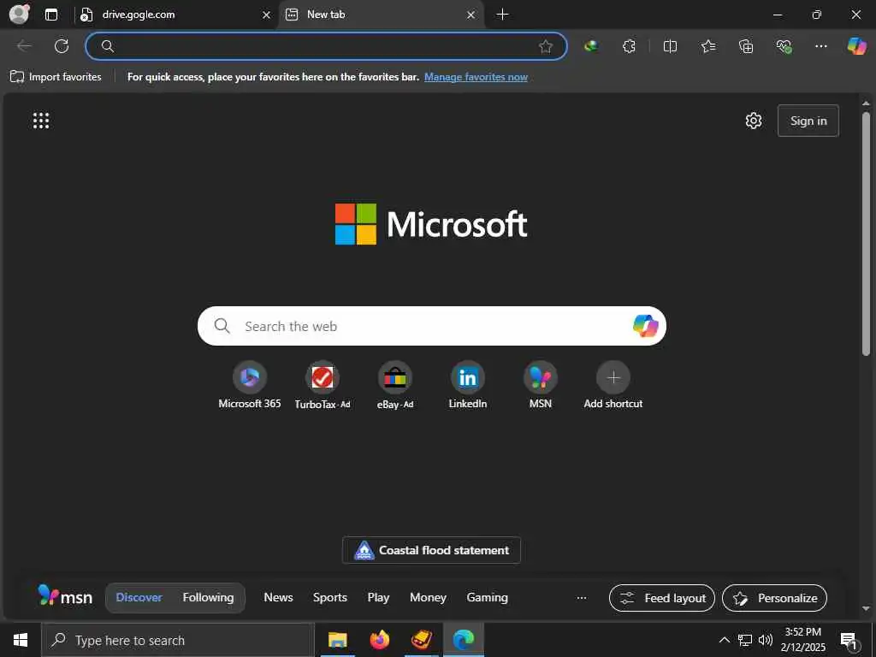Open a new tab with plus button

[502, 15]
